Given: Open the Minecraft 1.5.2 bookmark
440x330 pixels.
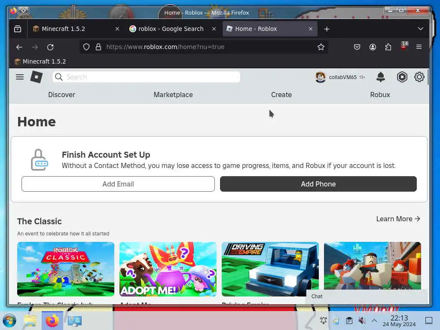Looking at the screenshot, I should (x=40, y=61).
